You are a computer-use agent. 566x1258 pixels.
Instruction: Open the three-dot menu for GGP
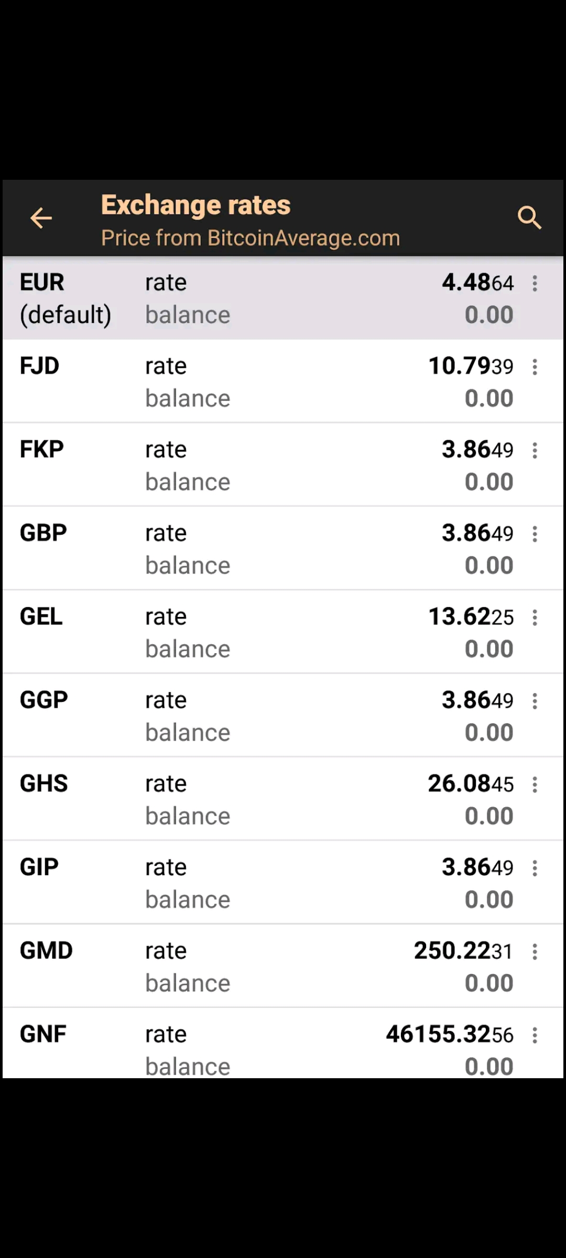pos(535,701)
